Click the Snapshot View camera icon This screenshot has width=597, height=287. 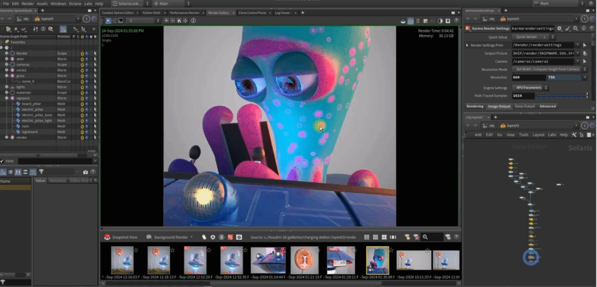point(107,237)
